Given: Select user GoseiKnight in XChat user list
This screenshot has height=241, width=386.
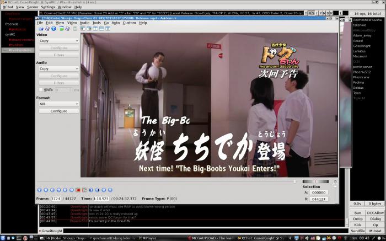Looking at the screenshot, I should 362,46.
